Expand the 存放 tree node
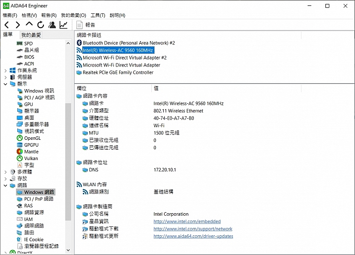355x255 pixels. coord(5,179)
